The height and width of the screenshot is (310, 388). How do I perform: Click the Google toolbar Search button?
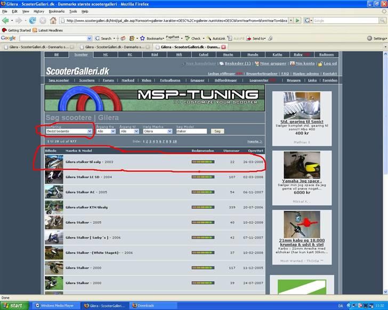click(x=103, y=38)
